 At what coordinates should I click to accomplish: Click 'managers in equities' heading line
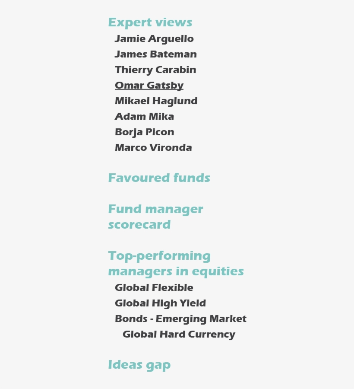click(176, 271)
